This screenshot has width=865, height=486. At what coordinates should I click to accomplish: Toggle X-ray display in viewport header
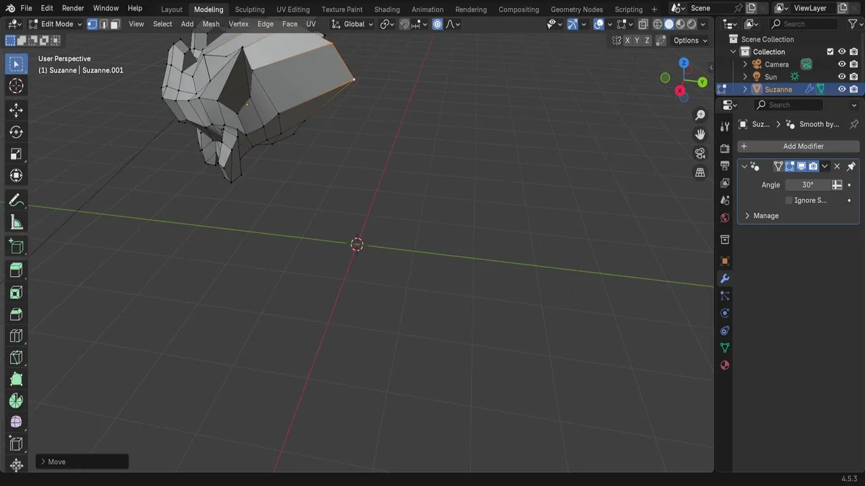(643, 24)
